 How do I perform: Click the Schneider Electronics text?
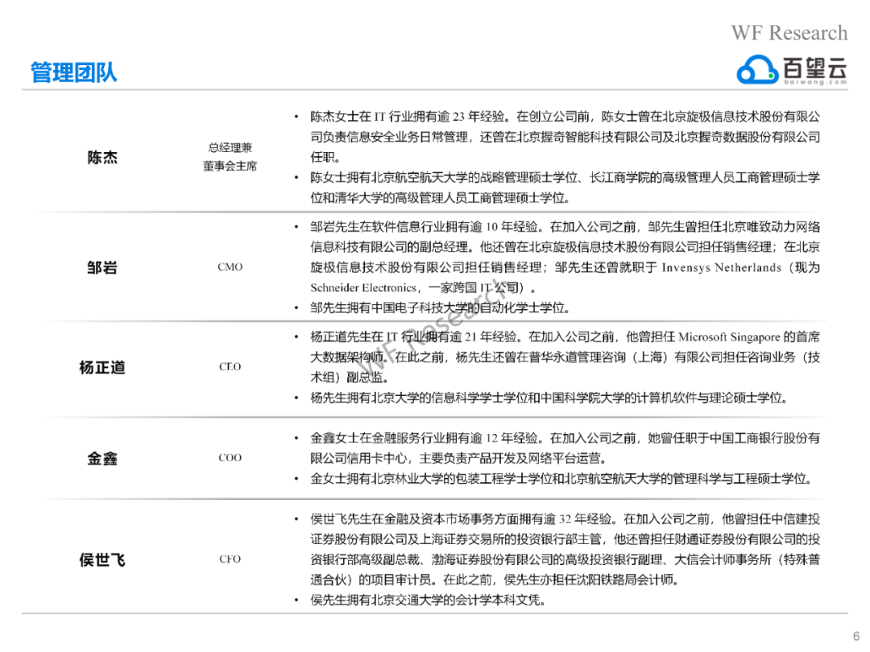coord(363,287)
